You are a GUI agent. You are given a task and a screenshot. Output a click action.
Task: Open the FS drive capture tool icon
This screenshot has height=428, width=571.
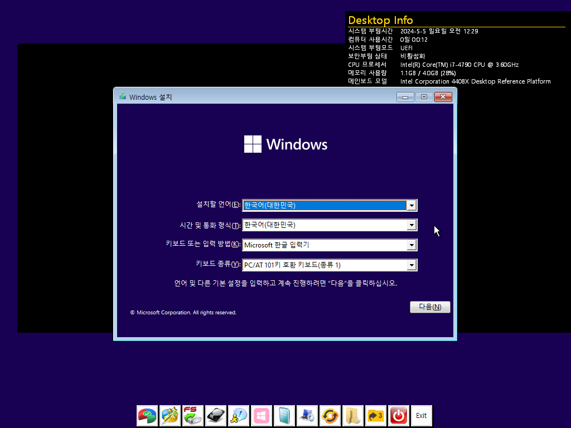(x=193, y=415)
